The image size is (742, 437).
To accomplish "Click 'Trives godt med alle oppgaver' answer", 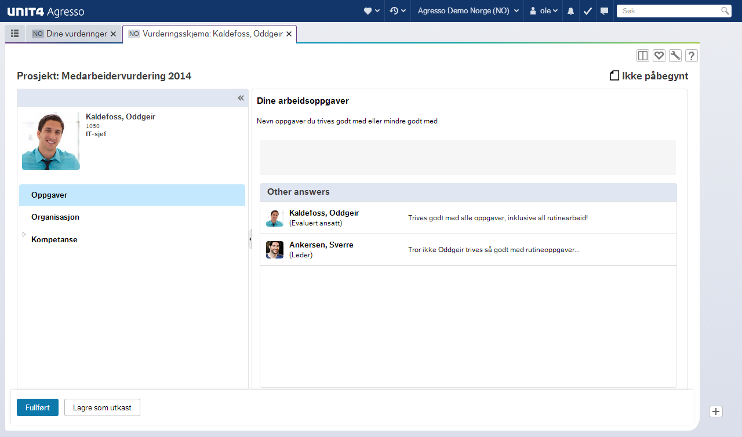I will click(x=498, y=218).
